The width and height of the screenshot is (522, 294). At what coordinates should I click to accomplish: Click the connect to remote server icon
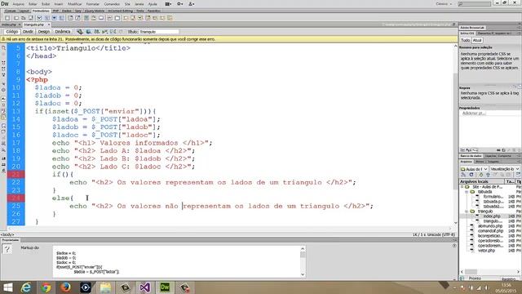[x=463, y=175]
